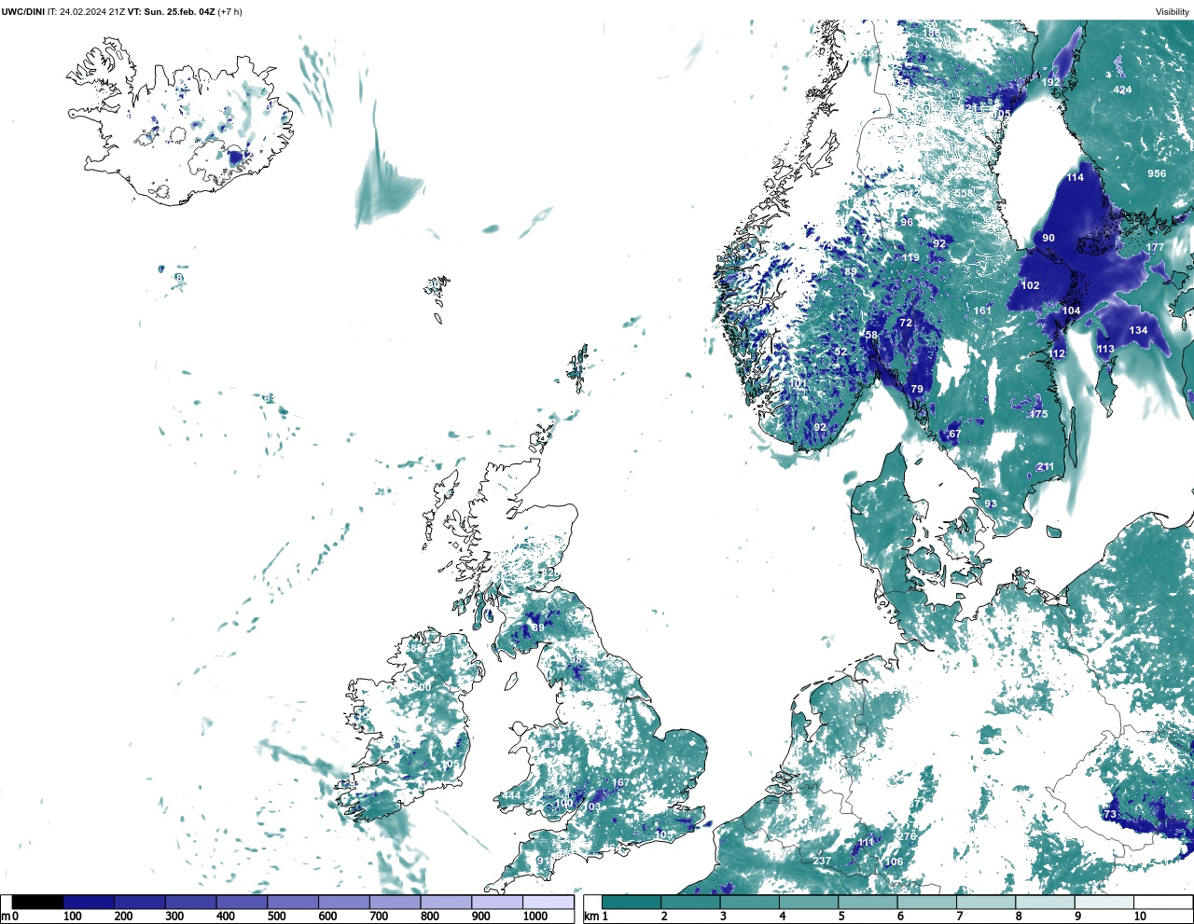1194x924 pixels.
Task: Click the map value "192"
Action: pos(1050,82)
